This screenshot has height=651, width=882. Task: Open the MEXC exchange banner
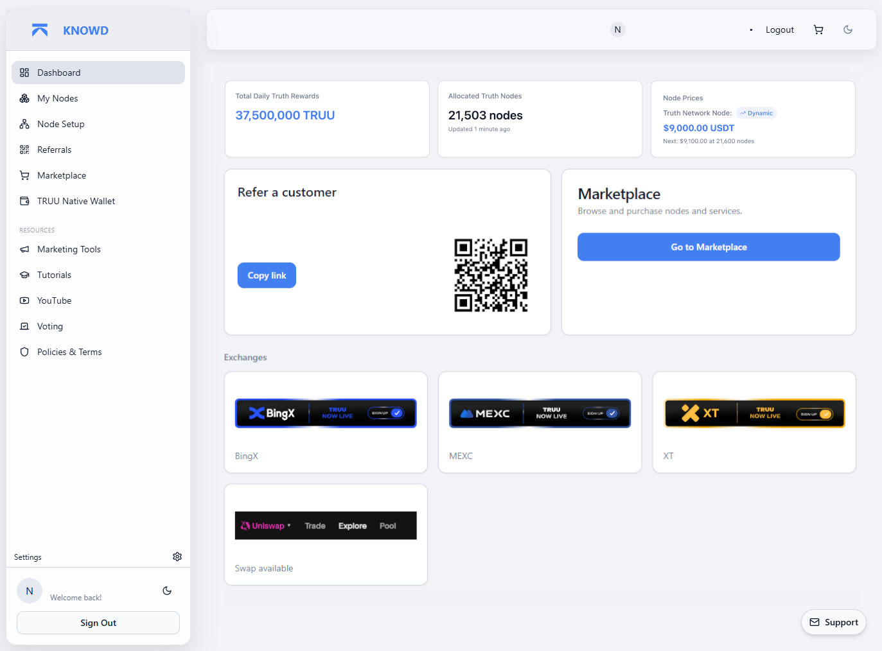click(540, 413)
